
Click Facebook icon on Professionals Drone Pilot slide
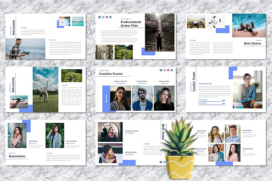coord(100,17)
